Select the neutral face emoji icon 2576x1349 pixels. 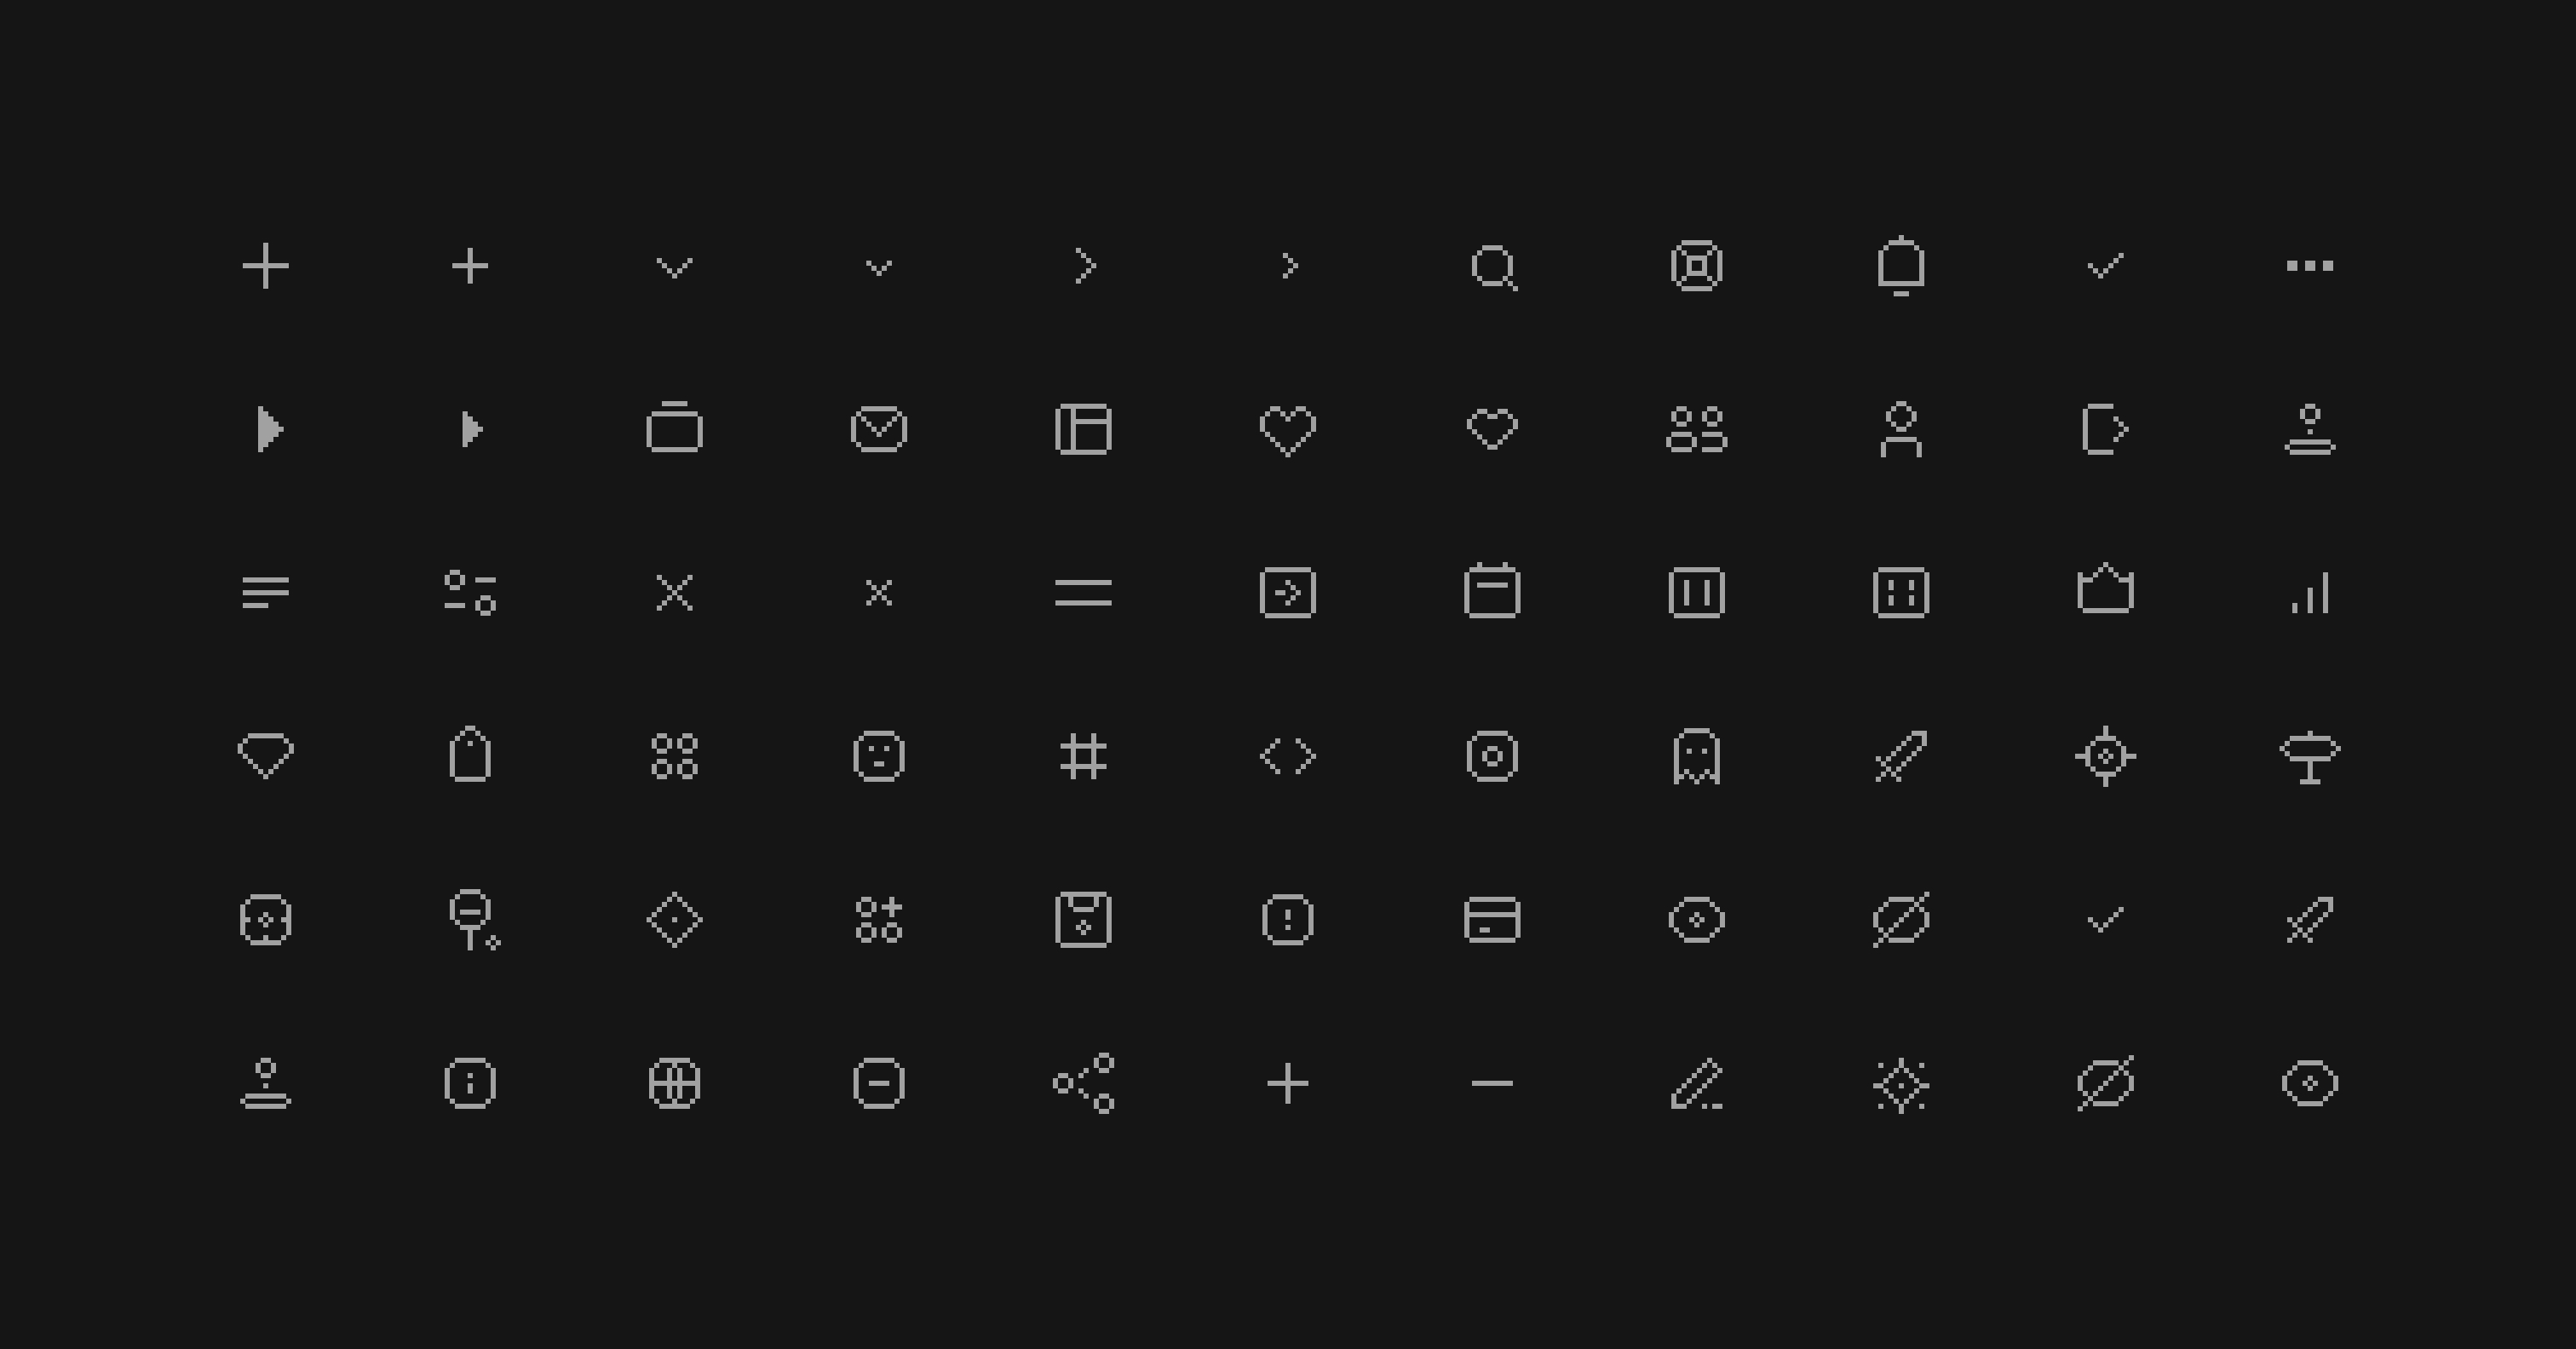point(879,757)
